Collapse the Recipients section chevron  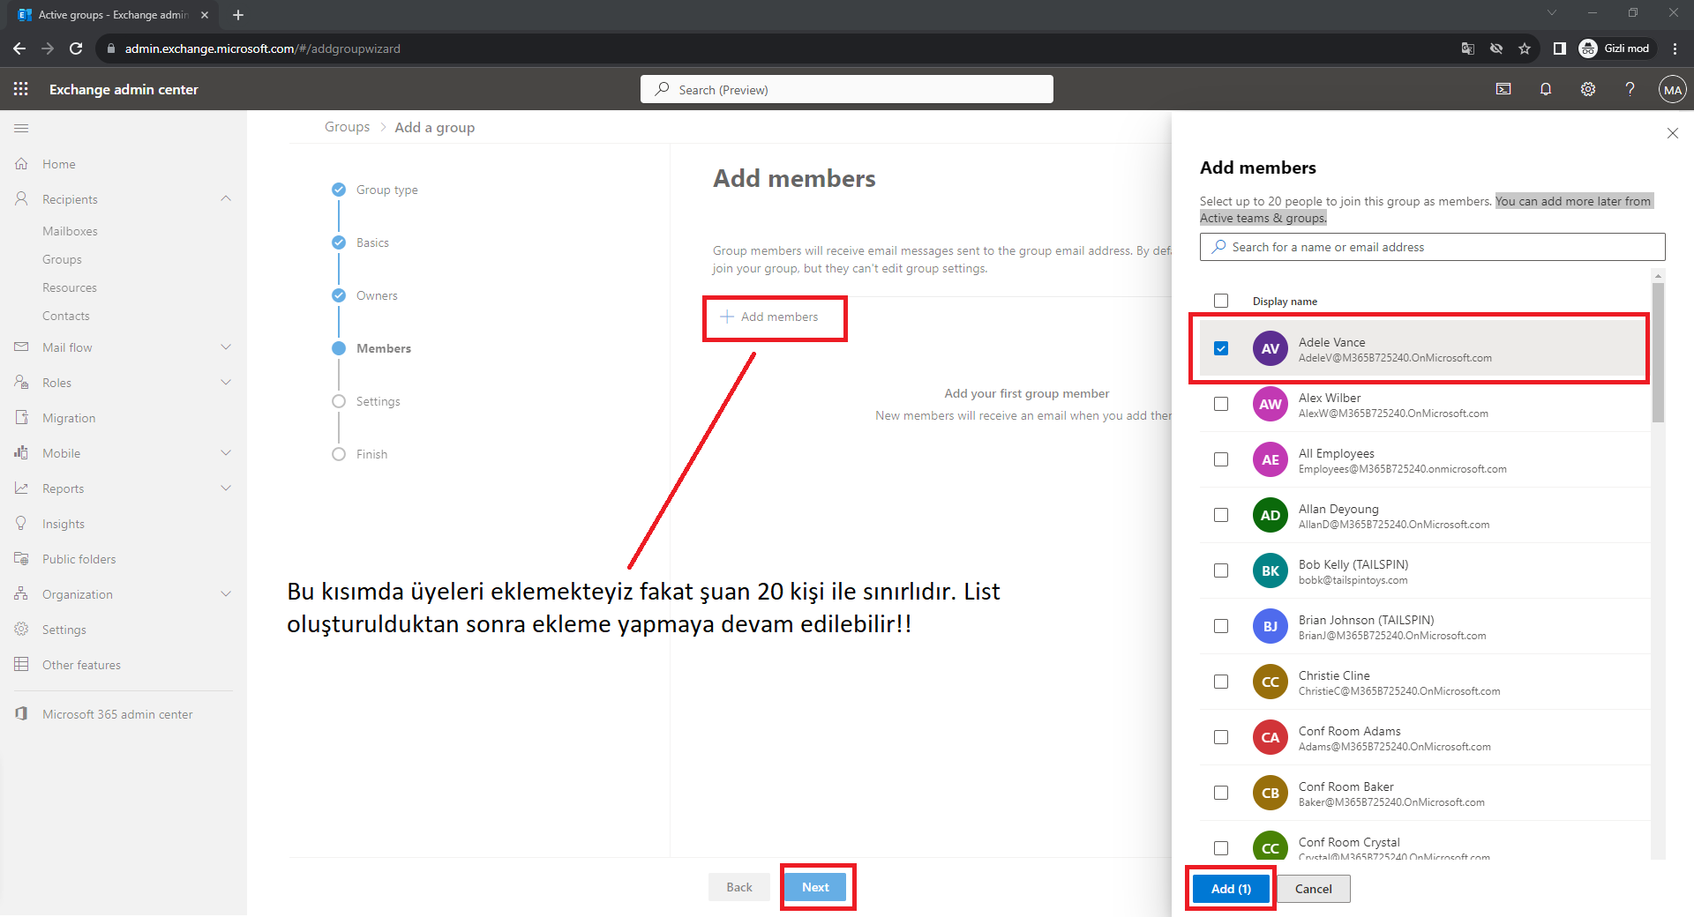226,199
